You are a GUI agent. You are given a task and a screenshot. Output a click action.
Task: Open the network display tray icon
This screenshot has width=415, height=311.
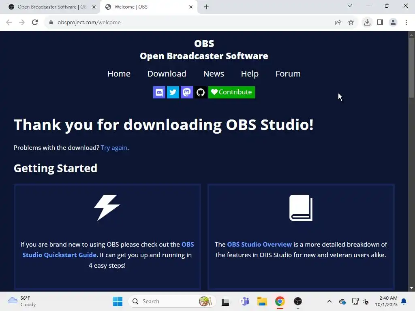point(355,301)
